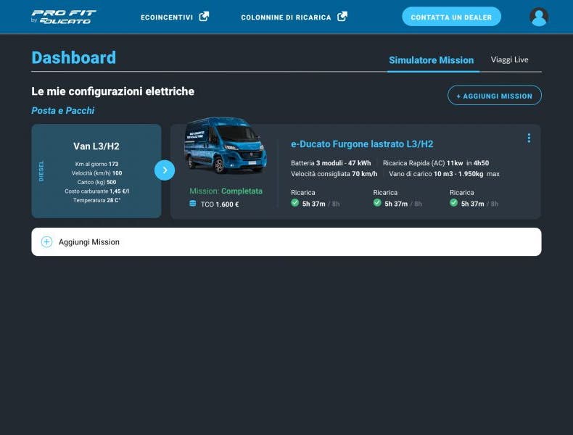Click external link icon beside Ecoincentivi

(204, 17)
